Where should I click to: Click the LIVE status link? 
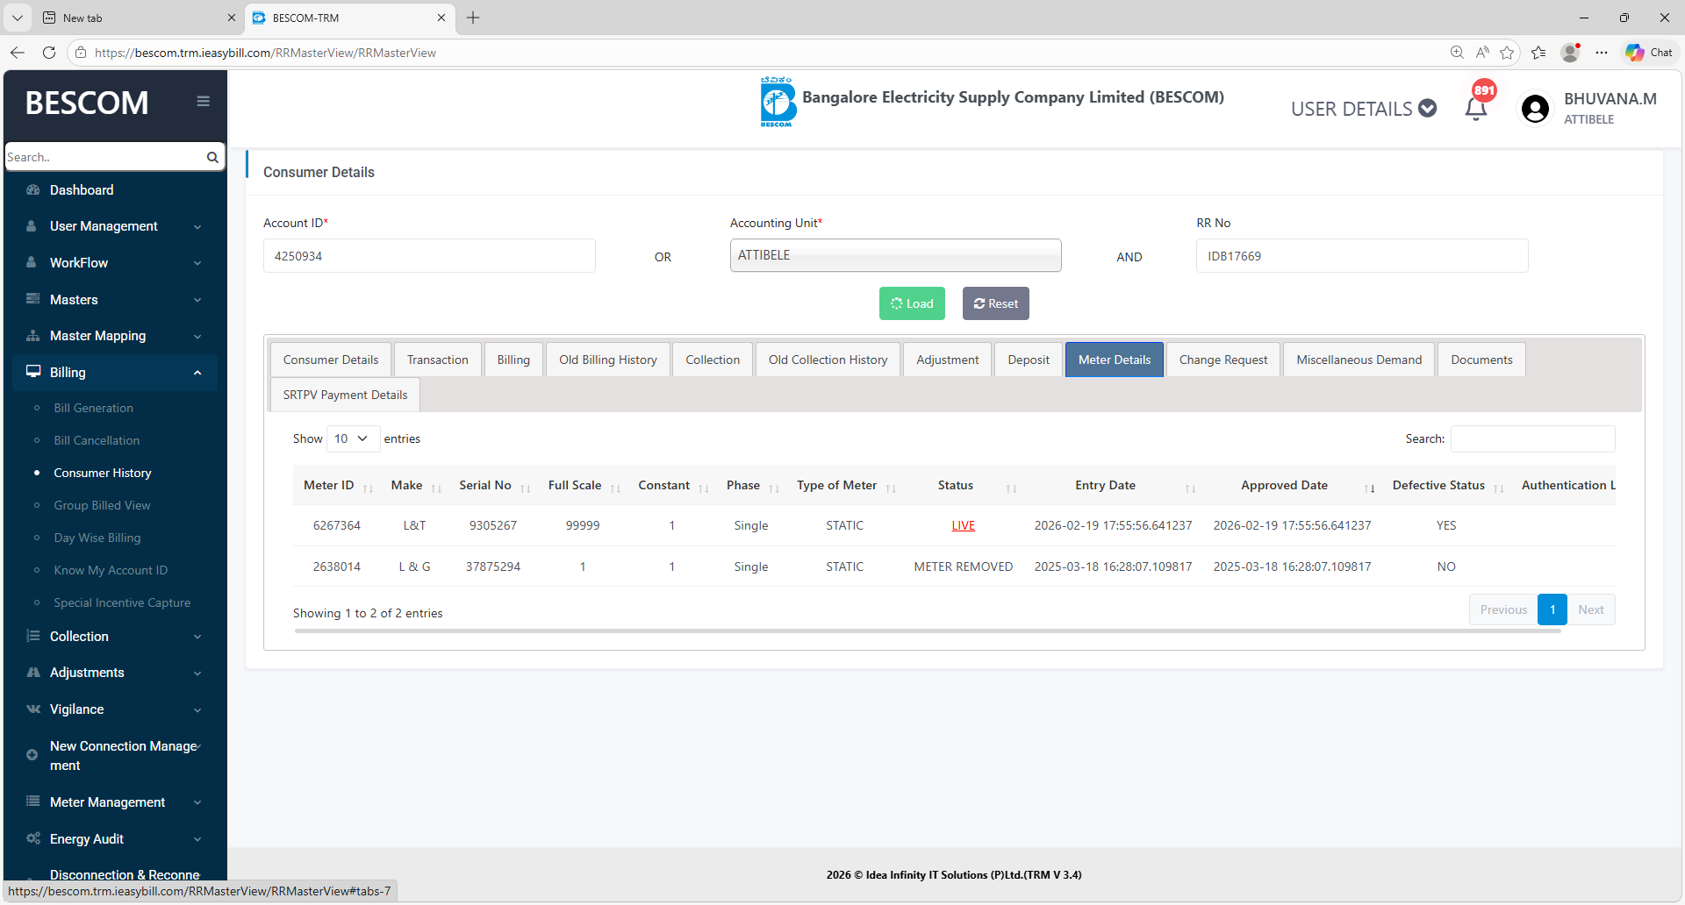pos(963,526)
